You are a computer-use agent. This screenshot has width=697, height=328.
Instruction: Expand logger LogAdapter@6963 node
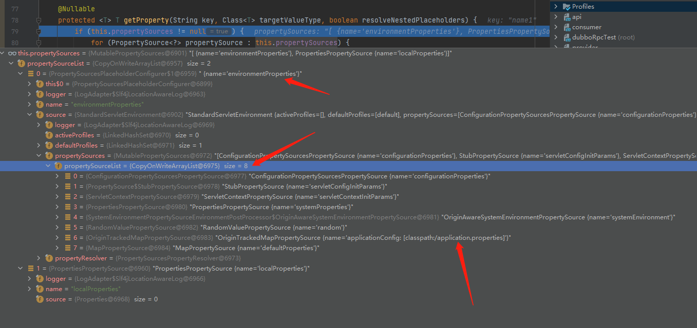(x=30, y=94)
